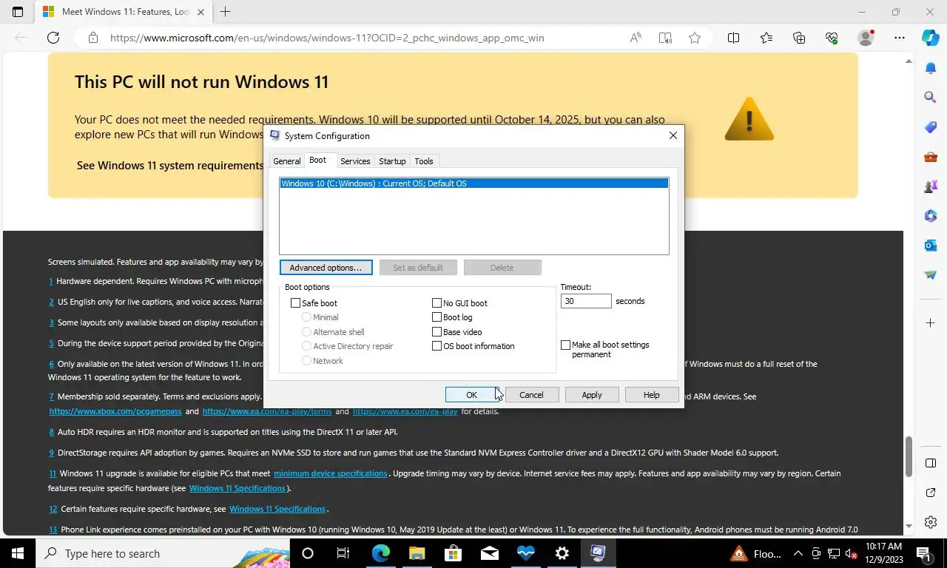947x568 pixels.
Task: Open sidebar Shopping tag icon
Action: click(931, 127)
